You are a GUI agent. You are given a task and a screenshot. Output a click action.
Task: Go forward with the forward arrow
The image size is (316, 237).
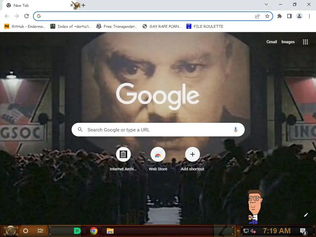pyautogui.click(x=17, y=16)
